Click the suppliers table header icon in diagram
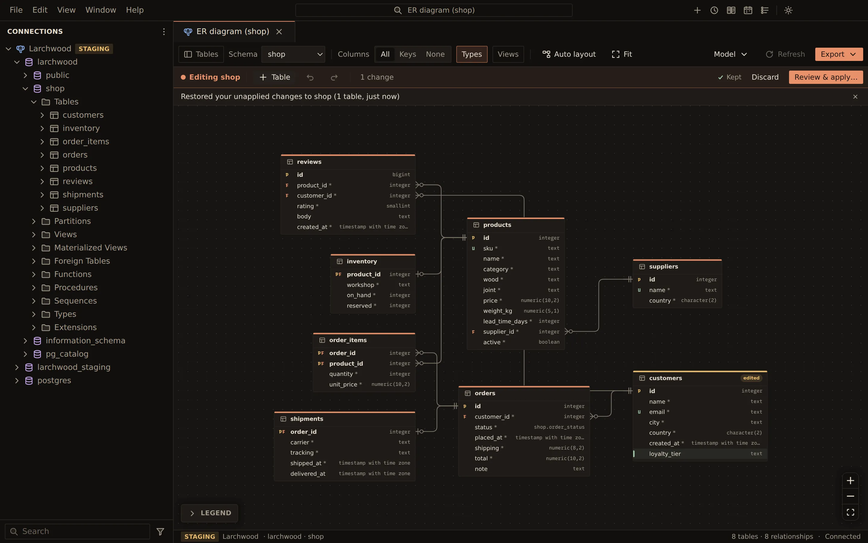The height and width of the screenshot is (543, 868). point(642,266)
